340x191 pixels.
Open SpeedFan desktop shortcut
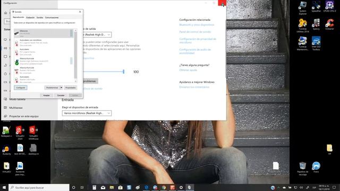click(x=316, y=7)
